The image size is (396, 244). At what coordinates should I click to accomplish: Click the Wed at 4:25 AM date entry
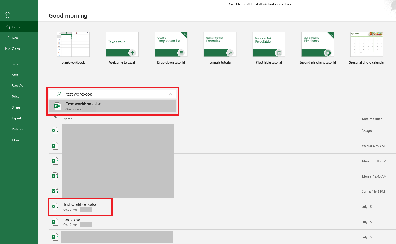(x=373, y=146)
